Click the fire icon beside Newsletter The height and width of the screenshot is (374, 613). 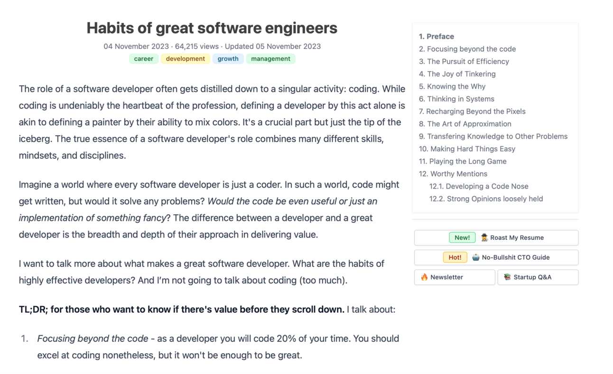point(424,277)
